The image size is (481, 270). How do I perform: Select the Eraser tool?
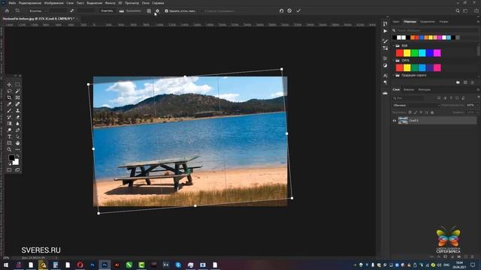pyautogui.click(x=17, y=117)
